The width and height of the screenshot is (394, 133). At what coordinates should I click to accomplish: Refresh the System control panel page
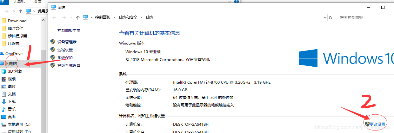(x=331, y=17)
